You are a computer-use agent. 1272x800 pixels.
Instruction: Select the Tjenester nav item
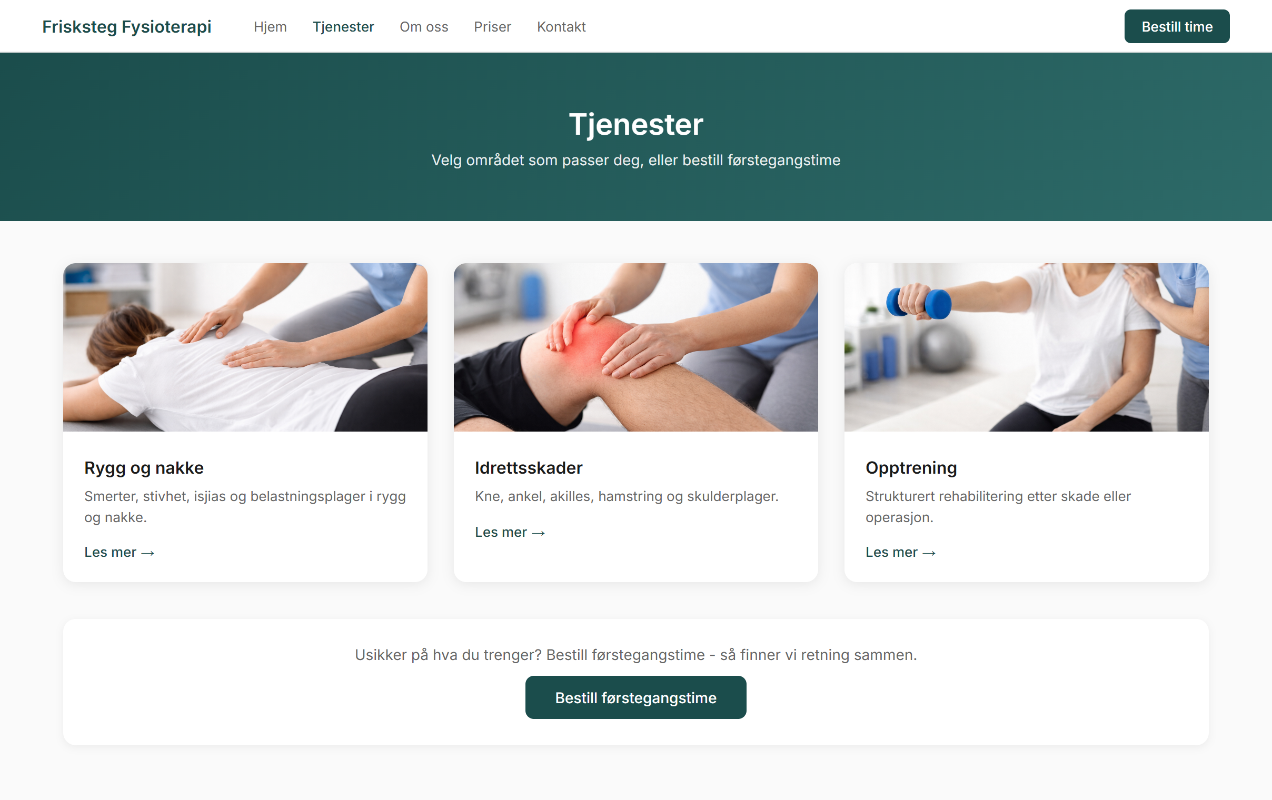[x=343, y=26]
